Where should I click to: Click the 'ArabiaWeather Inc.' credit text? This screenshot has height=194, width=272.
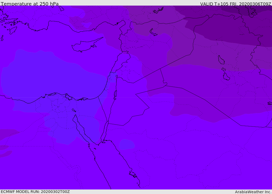[x=253, y=192]
